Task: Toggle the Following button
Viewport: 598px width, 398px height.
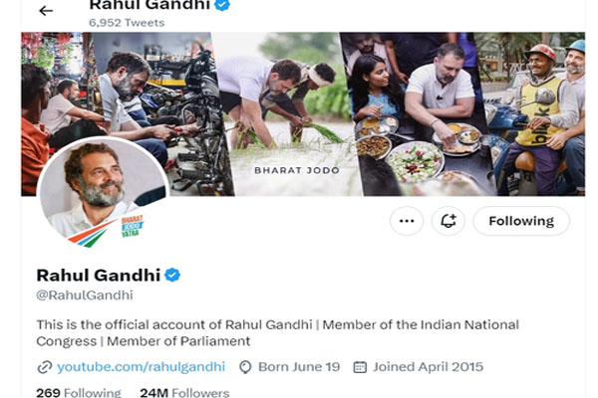Action: tap(520, 221)
